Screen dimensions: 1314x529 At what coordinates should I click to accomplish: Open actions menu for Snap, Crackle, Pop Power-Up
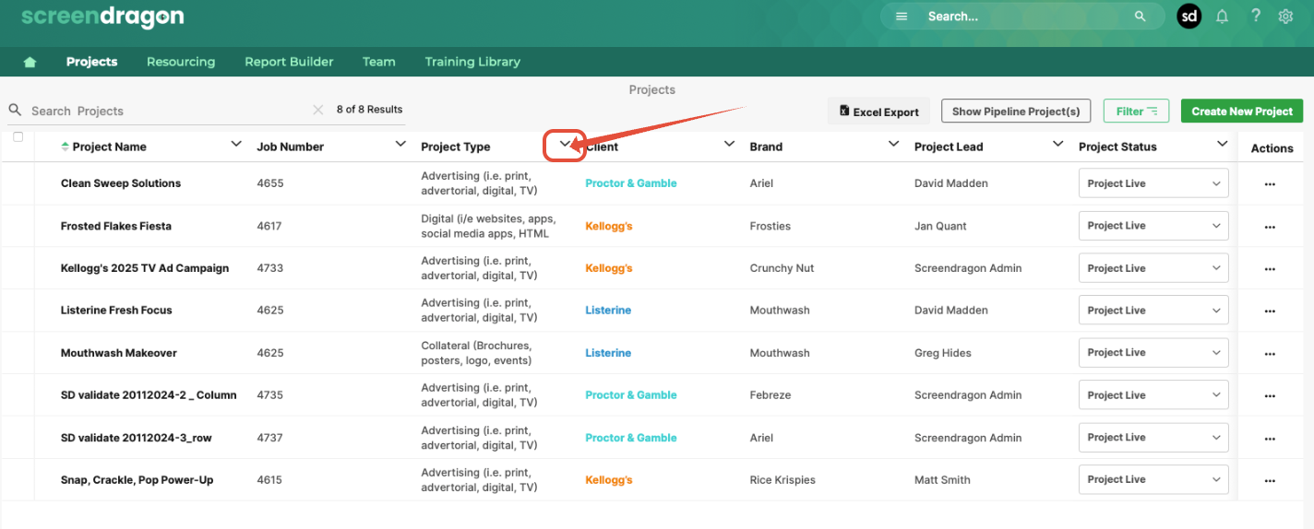pos(1270,480)
